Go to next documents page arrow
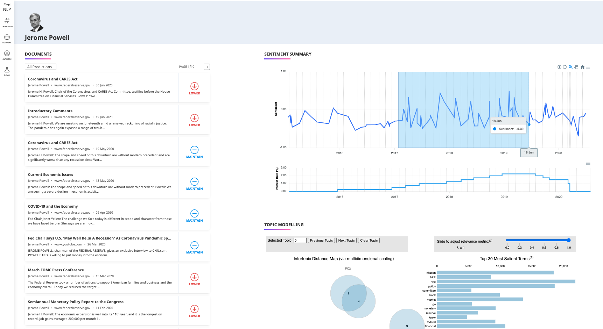603x329 pixels. click(207, 67)
